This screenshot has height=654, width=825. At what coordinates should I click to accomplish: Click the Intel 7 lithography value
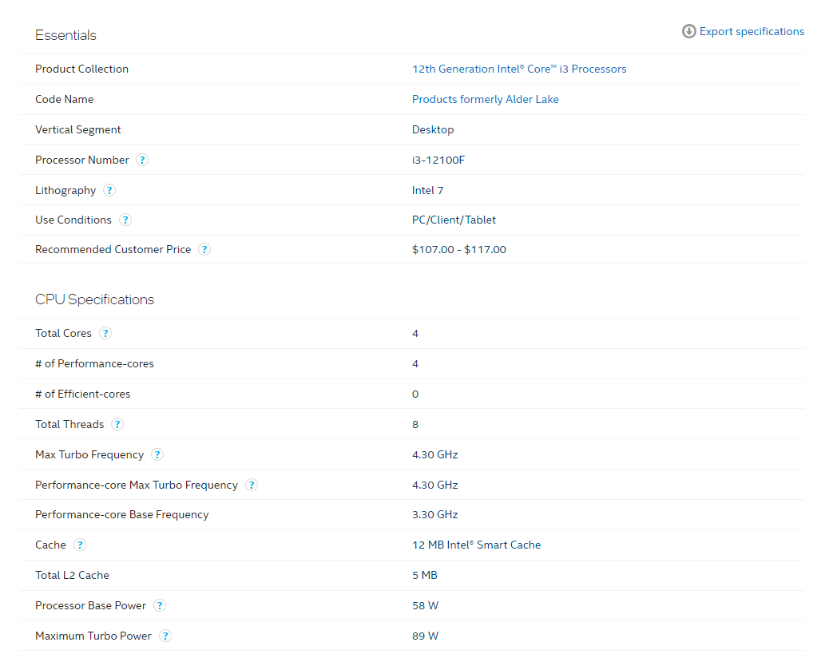pos(427,191)
